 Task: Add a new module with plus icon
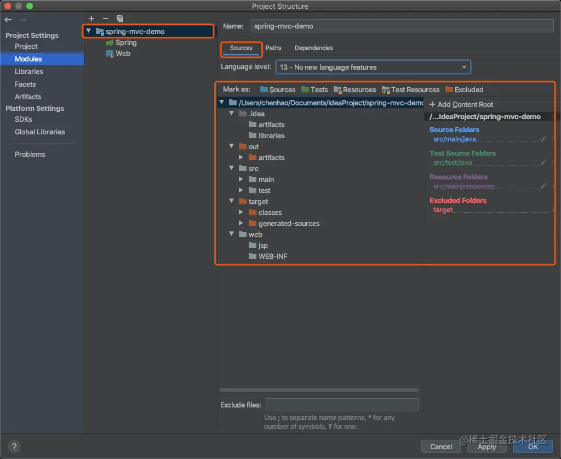pos(91,19)
